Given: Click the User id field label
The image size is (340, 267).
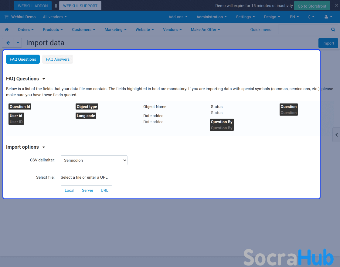Looking at the screenshot, I should 16,116.
